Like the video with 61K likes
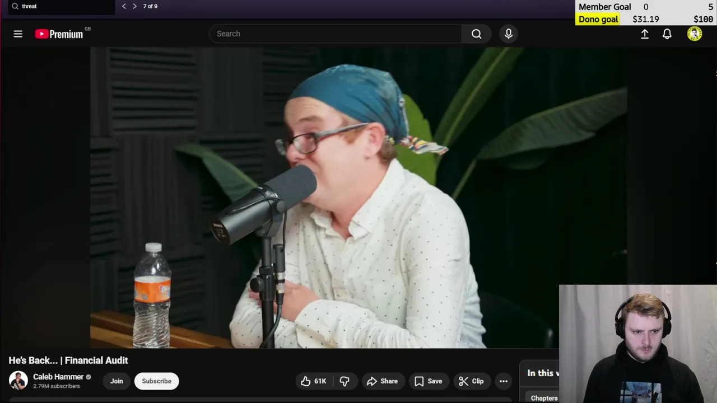 click(x=314, y=381)
